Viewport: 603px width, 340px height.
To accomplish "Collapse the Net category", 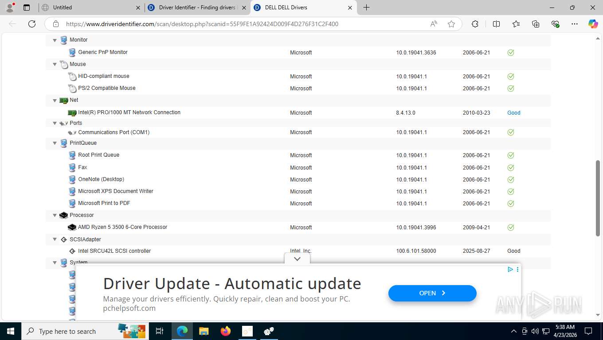I will [x=55, y=100].
